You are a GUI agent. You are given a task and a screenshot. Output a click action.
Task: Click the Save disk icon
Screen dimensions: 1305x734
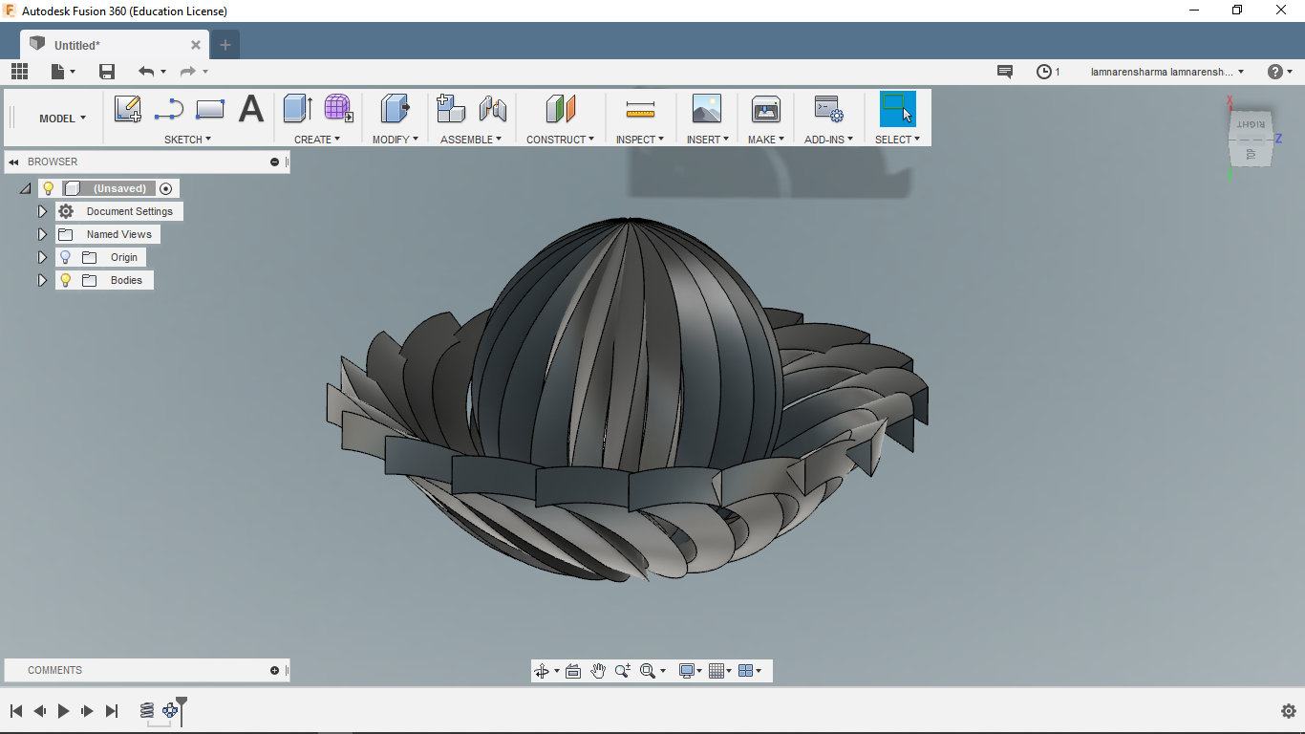click(x=107, y=72)
